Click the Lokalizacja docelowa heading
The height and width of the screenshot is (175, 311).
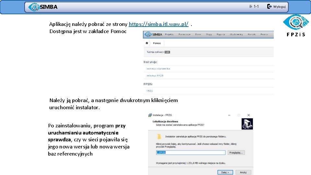coord(165,122)
